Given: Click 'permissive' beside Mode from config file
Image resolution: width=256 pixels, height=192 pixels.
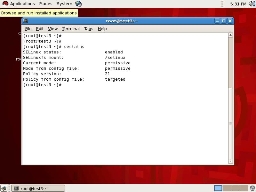Looking at the screenshot, I should [117, 68].
